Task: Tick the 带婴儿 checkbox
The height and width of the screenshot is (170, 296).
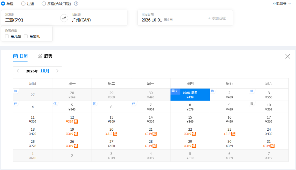Action: (x=26, y=36)
